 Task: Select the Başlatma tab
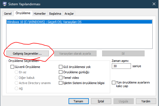point(55,14)
